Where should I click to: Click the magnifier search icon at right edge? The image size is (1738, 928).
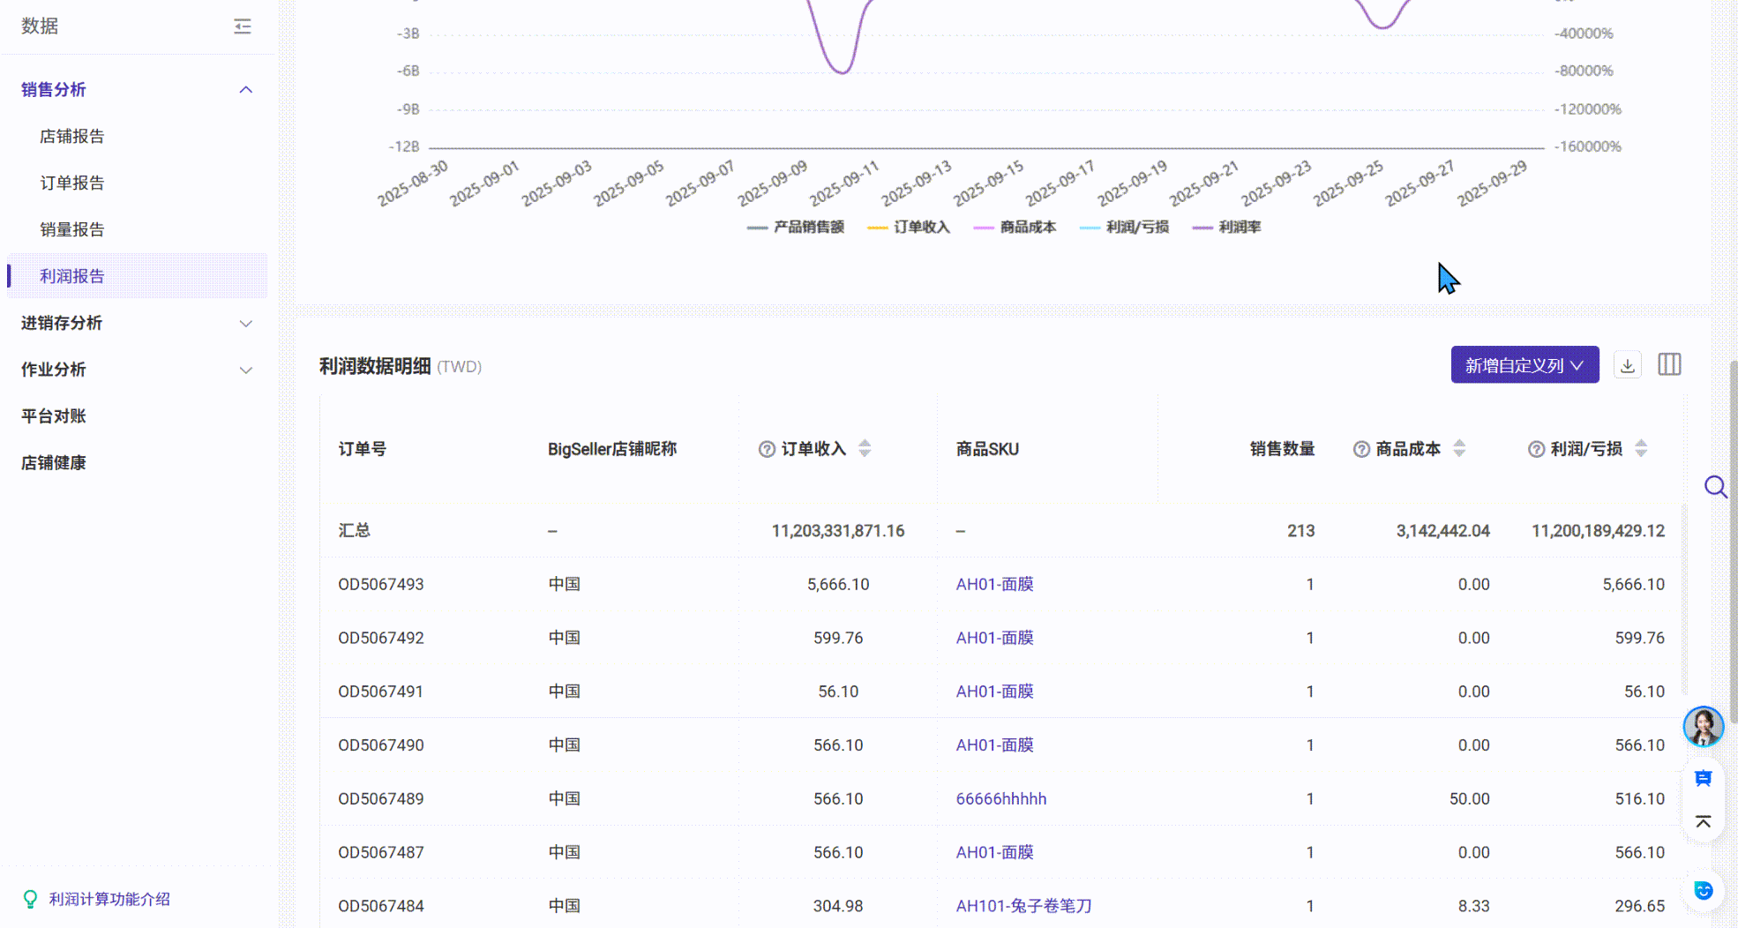click(x=1715, y=487)
